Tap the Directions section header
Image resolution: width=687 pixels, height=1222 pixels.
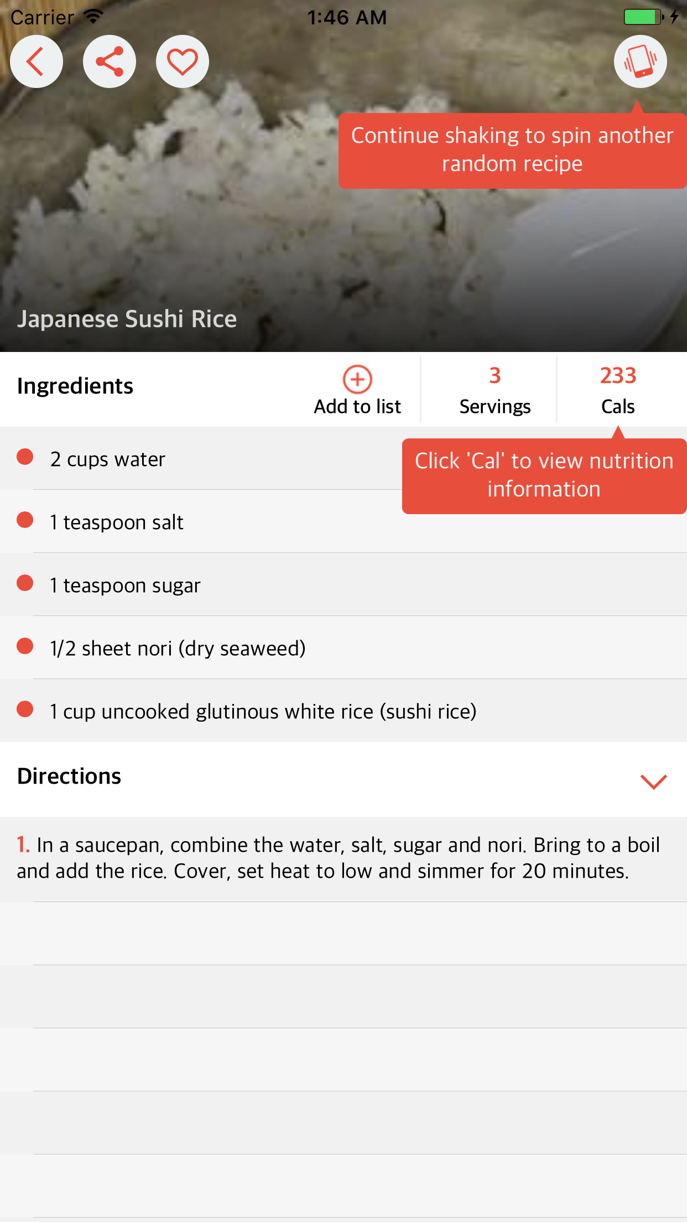tap(70, 776)
